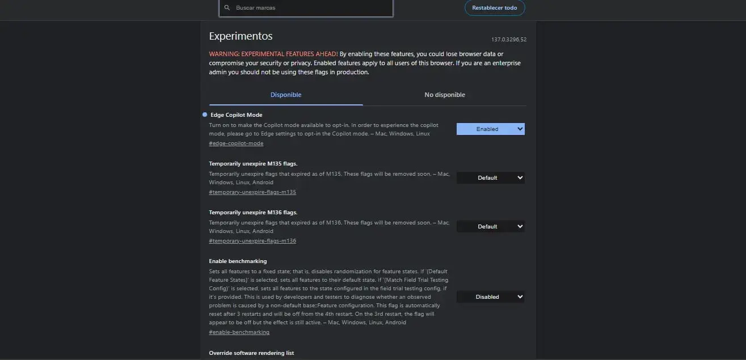746x360 pixels.
Task: Open the Enabled dropdown for Edge Copilot Mode
Action: click(x=490, y=129)
